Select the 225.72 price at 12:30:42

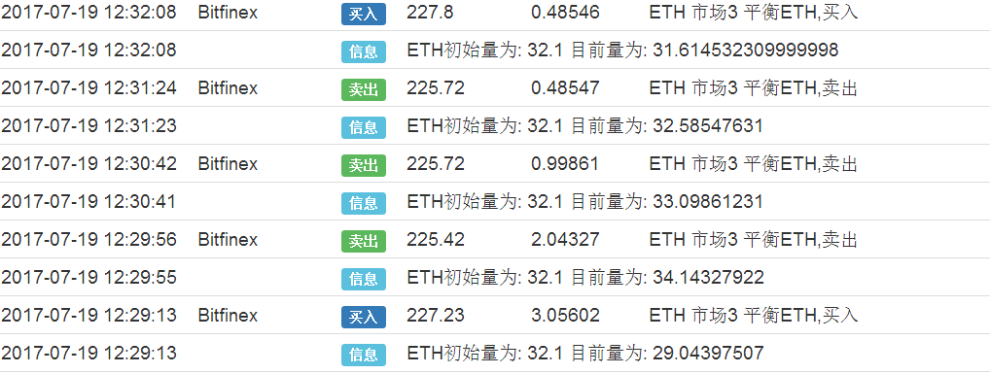[436, 164]
